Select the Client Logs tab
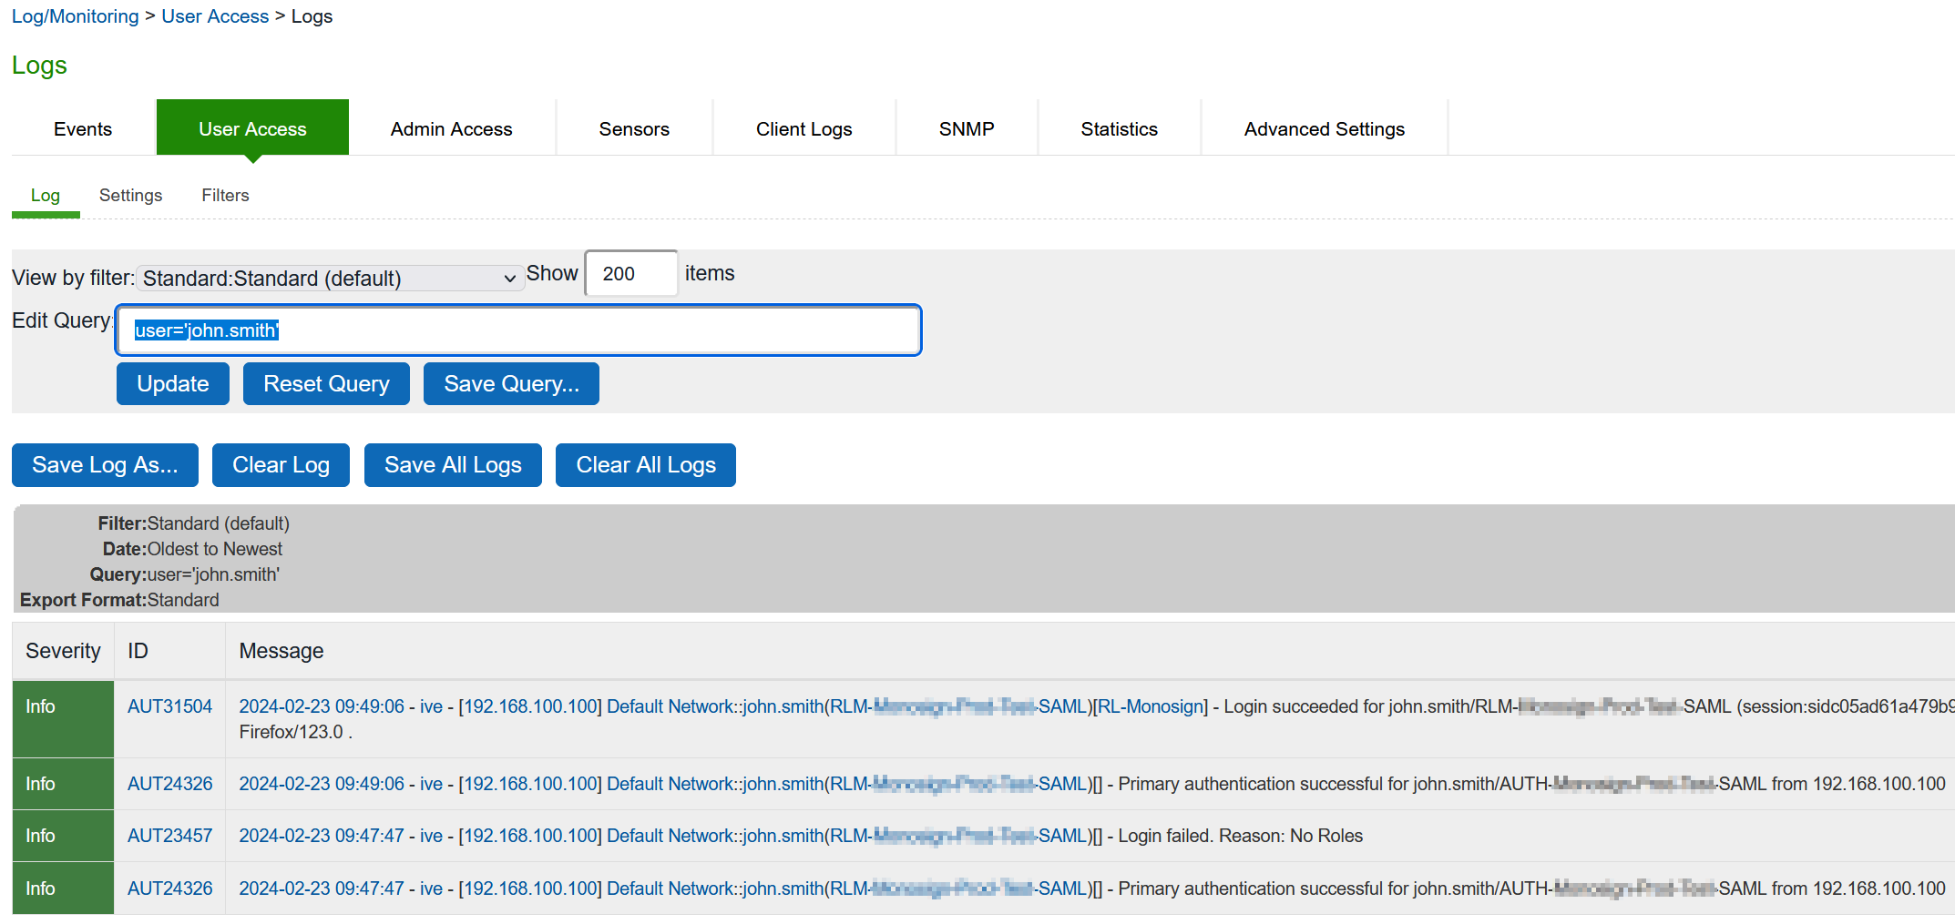The image size is (1955, 924). pos(803,129)
